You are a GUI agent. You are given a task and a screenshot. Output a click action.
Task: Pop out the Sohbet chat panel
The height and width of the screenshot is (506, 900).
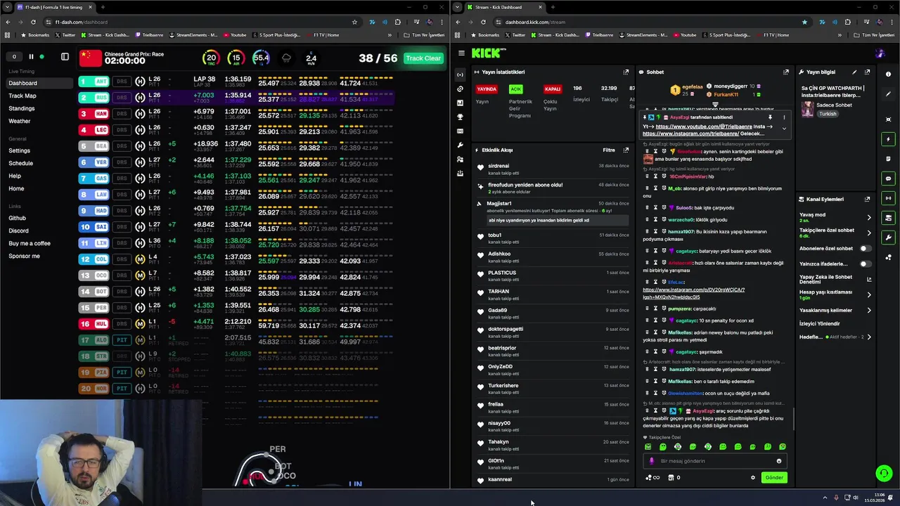tap(786, 72)
